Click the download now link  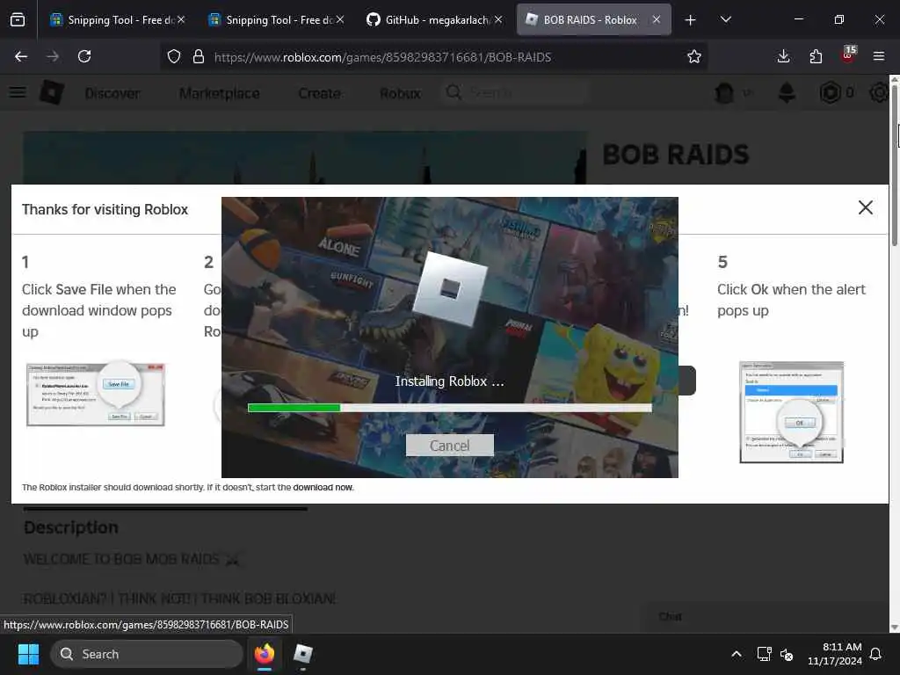click(323, 487)
